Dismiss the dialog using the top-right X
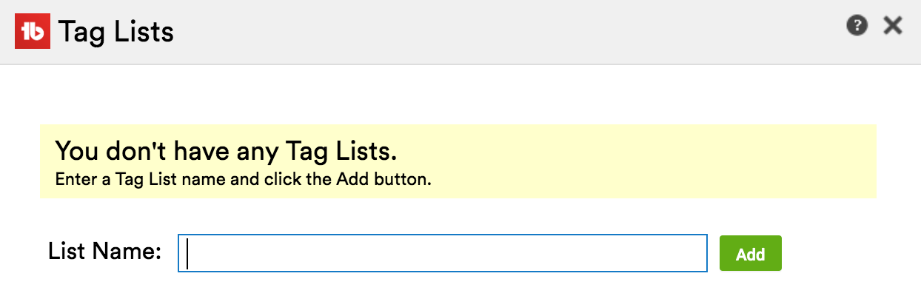Image resolution: width=921 pixels, height=299 pixels. (893, 26)
